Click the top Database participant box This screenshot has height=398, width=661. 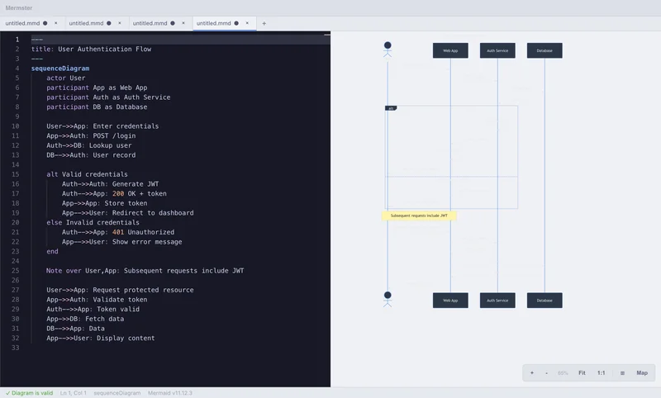coord(544,50)
